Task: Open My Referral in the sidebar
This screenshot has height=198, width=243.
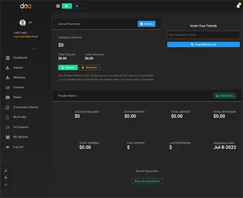Action: pyautogui.click(x=21, y=137)
